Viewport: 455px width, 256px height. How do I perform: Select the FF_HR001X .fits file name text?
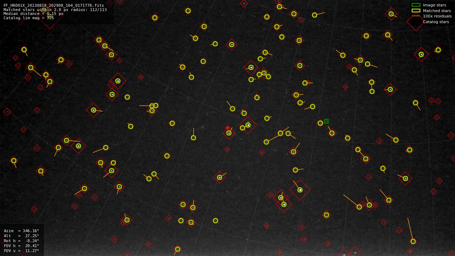[54, 5]
